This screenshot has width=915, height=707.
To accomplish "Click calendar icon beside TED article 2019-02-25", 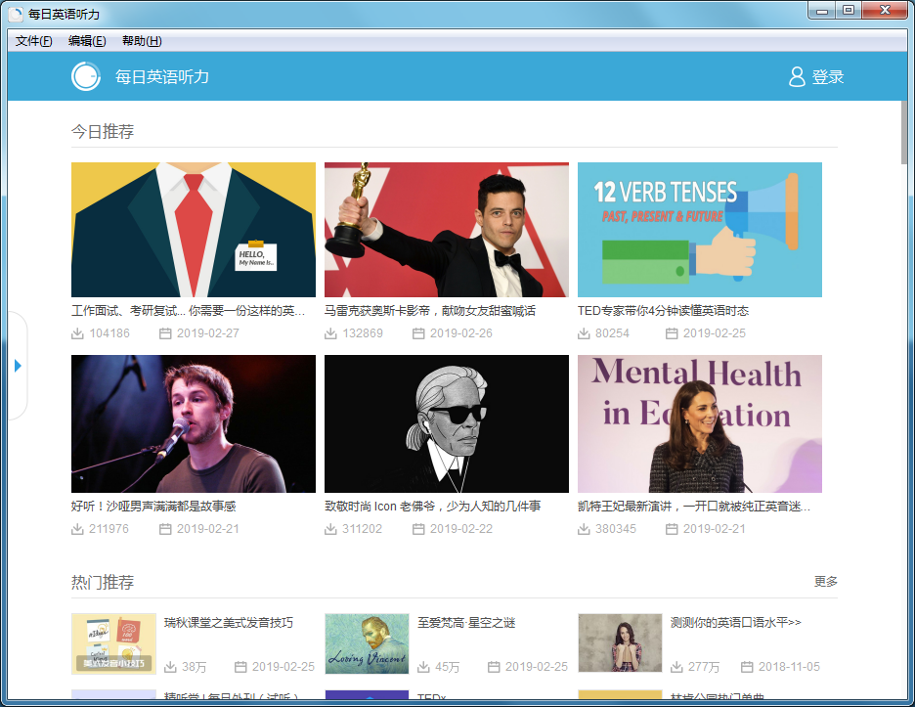I will point(672,333).
